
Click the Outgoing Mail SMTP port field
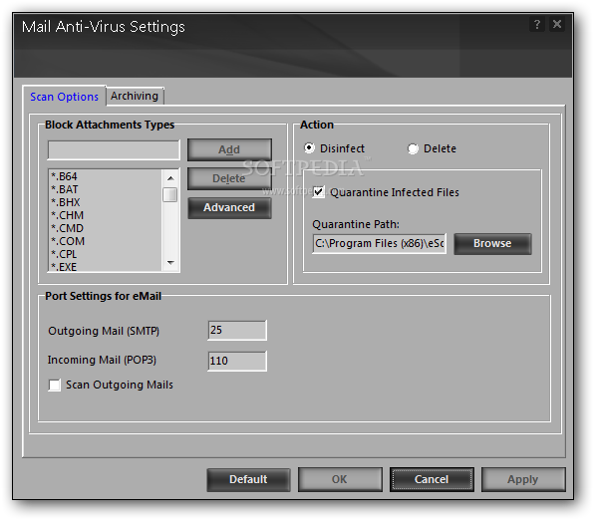click(x=237, y=331)
